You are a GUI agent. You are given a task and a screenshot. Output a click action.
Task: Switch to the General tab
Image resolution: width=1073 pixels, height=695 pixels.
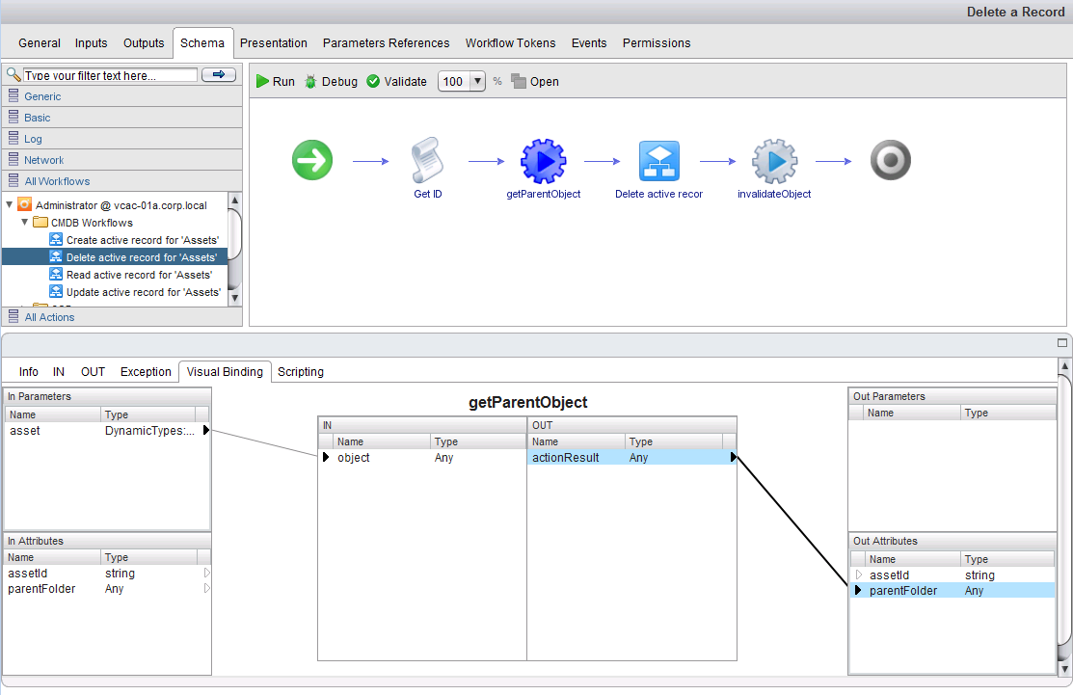click(39, 43)
